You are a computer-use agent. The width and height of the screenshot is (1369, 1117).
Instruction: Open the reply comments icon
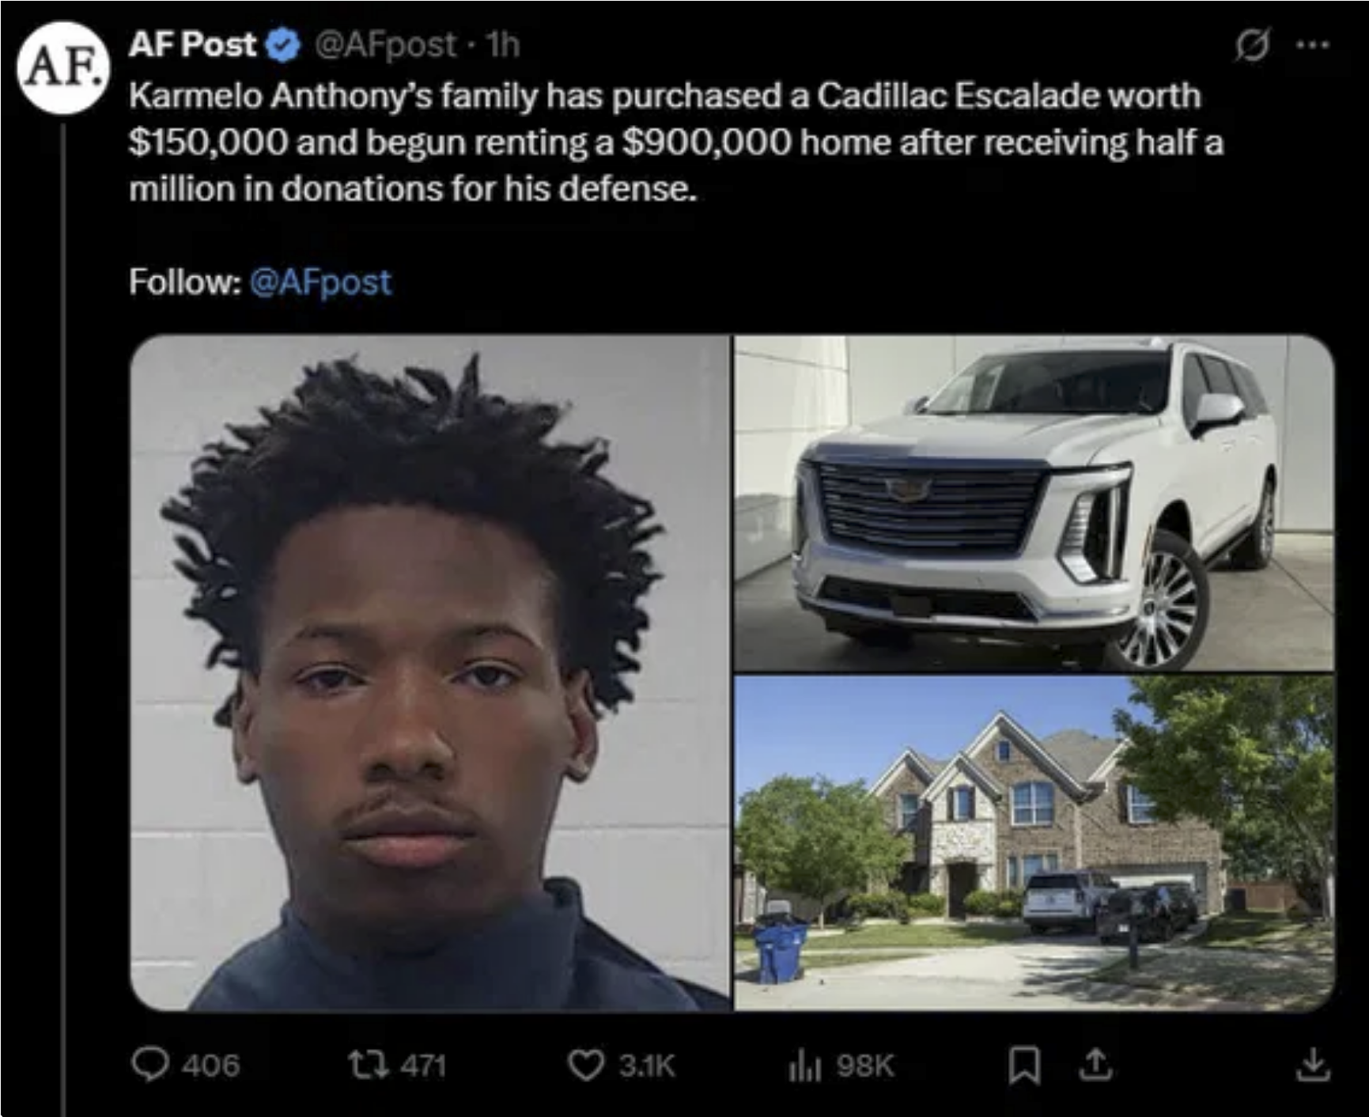(150, 1065)
